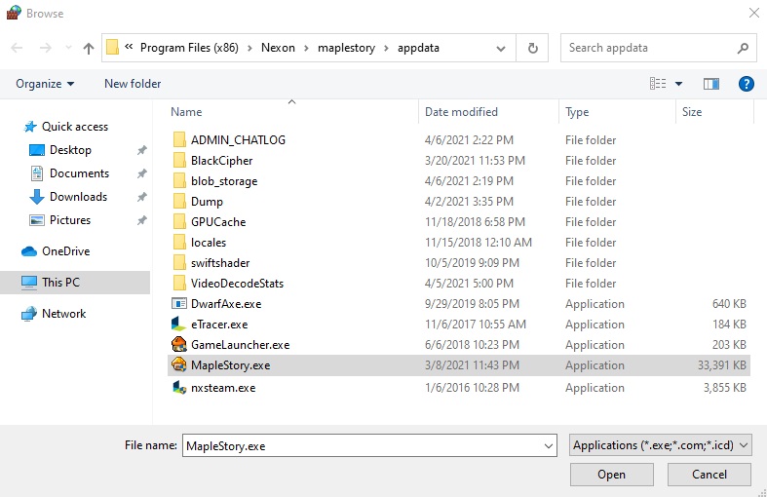The height and width of the screenshot is (497, 767).
Task: Go up one folder level
Action: click(x=88, y=48)
